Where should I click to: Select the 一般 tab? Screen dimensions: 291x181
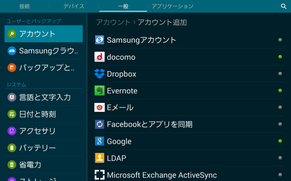pos(123,6)
